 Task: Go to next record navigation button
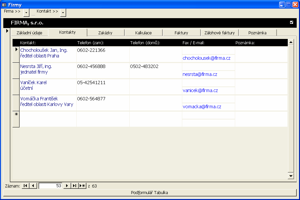pos(67,186)
